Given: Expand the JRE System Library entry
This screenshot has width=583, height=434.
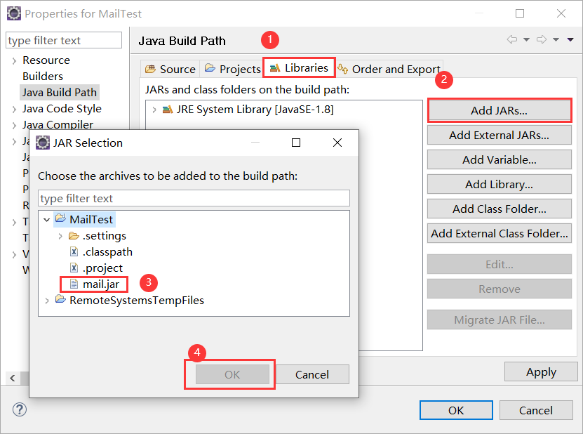Looking at the screenshot, I should 154,110.
